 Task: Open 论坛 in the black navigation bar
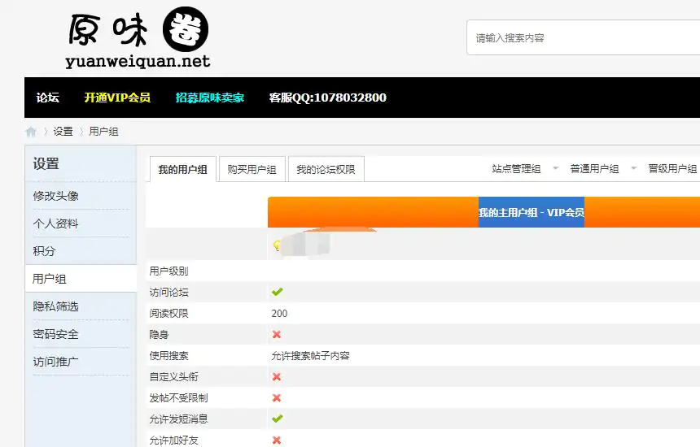[x=48, y=98]
